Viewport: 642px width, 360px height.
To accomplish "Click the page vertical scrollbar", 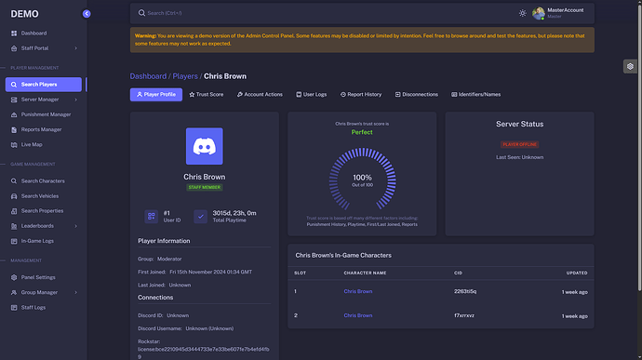I will point(639,147).
